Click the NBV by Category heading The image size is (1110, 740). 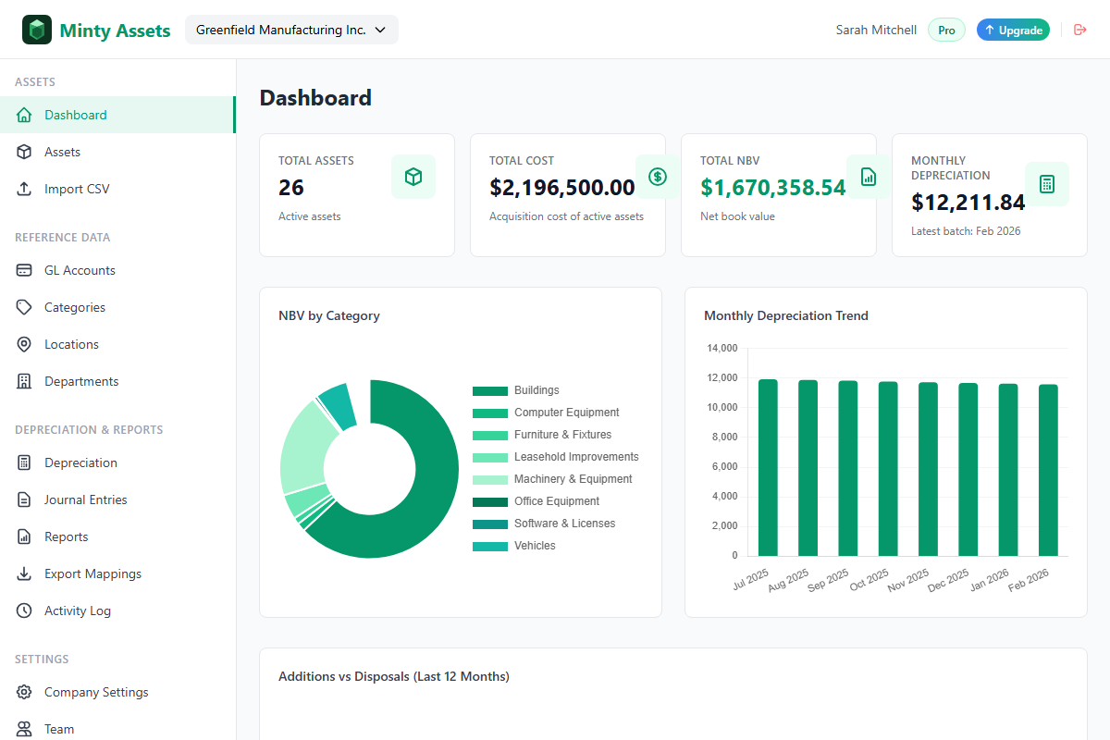coord(329,315)
